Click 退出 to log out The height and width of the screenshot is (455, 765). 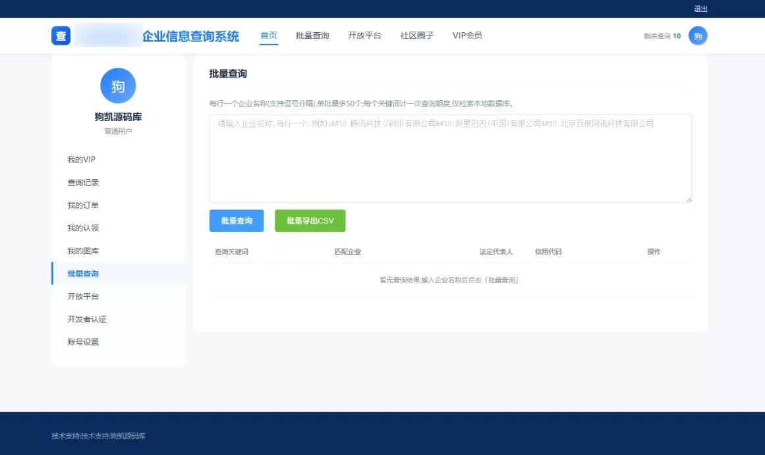click(700, 9)
